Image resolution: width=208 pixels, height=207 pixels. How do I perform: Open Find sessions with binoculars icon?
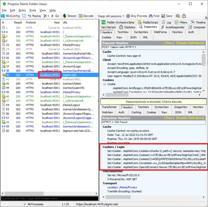(154, 16)
